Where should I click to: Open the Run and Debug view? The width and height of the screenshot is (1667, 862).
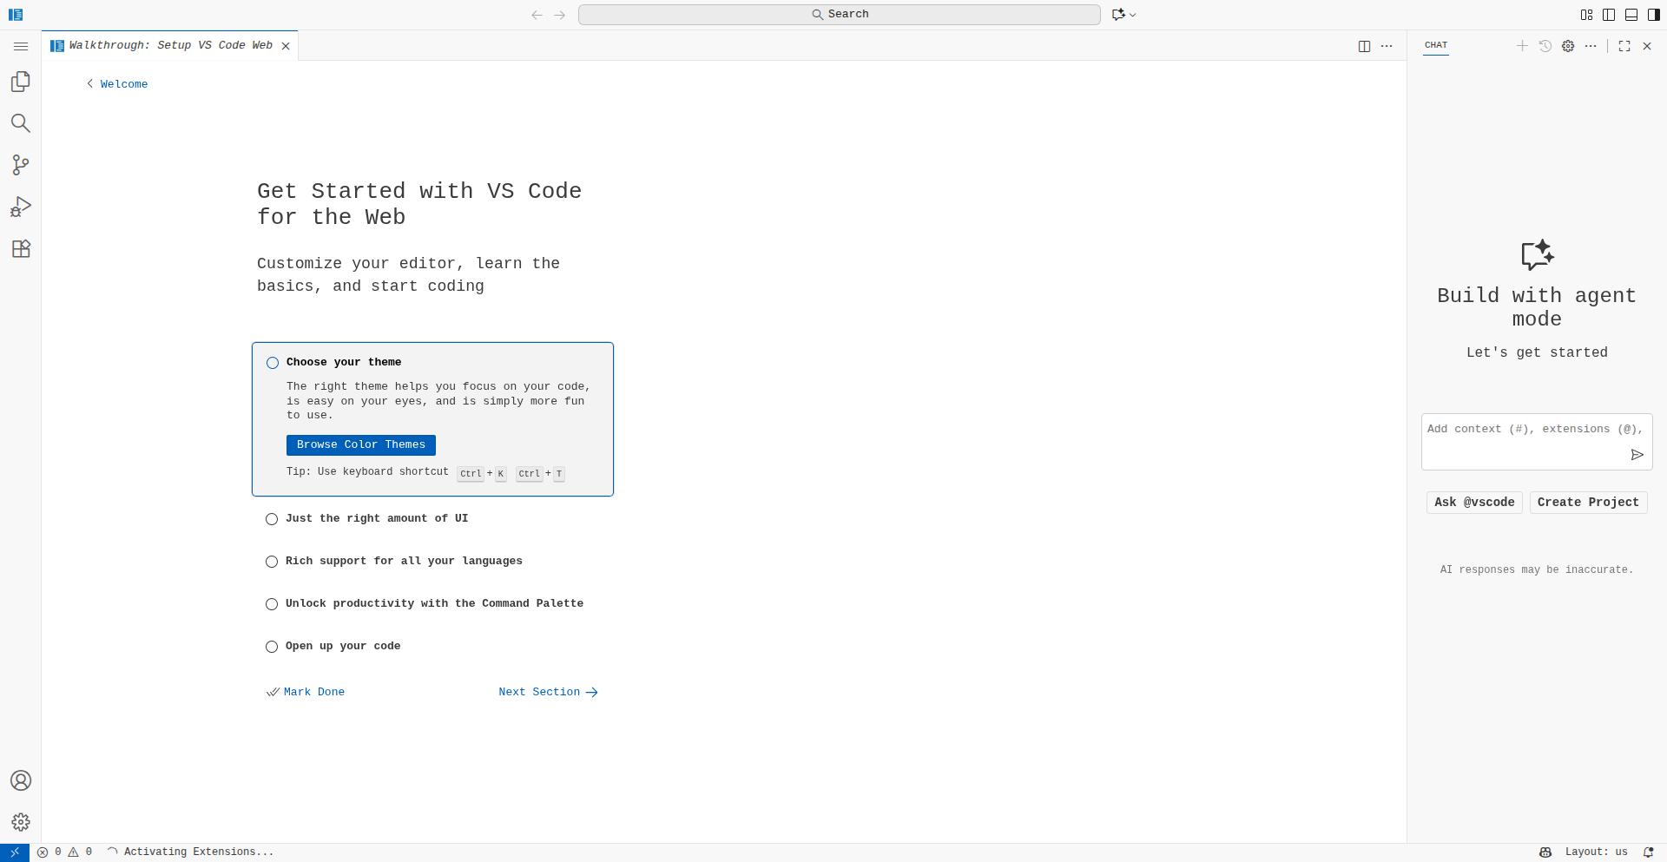(21, 207)
